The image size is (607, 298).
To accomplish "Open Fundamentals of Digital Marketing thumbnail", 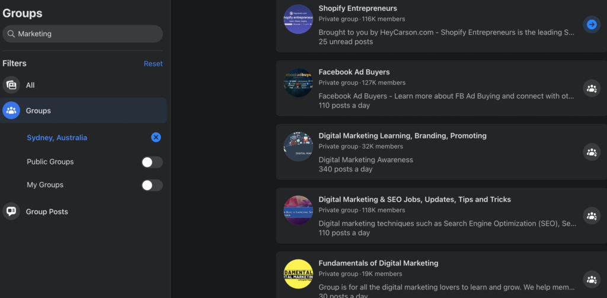I will coord(298,274).
